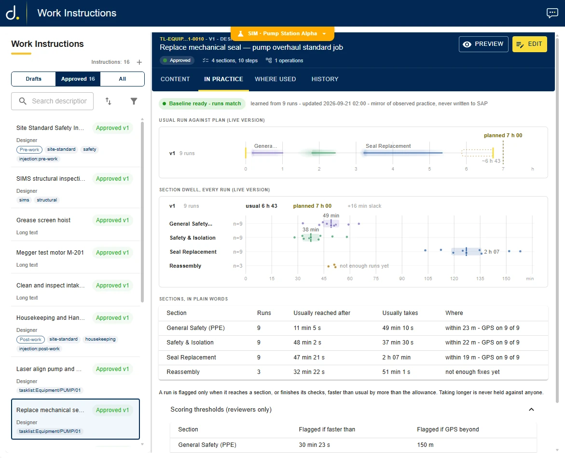Screen dimensions: 565x458
Task: Click the Seal Replacement timeline bar
Action: click(x=403, y=153)
